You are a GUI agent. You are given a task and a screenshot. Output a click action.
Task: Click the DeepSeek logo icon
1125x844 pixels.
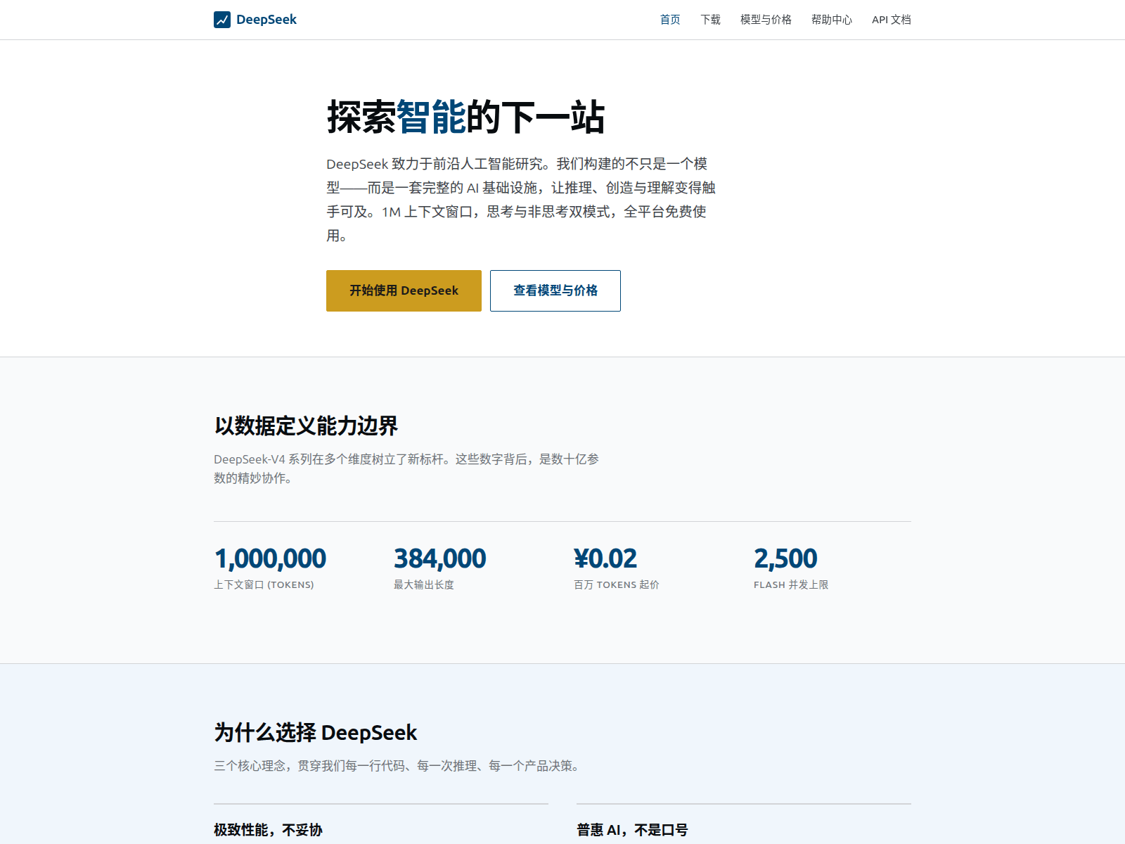(x=222, y=20)
